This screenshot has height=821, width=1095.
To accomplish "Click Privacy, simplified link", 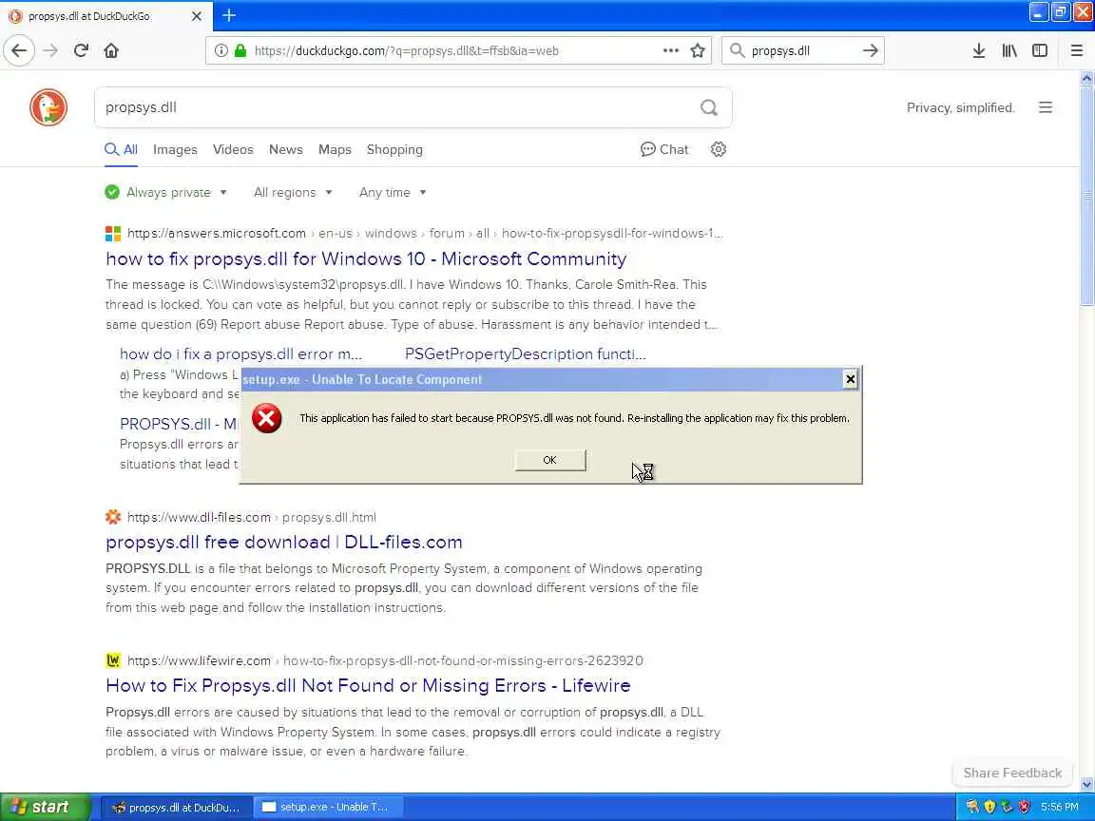I will click(x=960, y=107).
